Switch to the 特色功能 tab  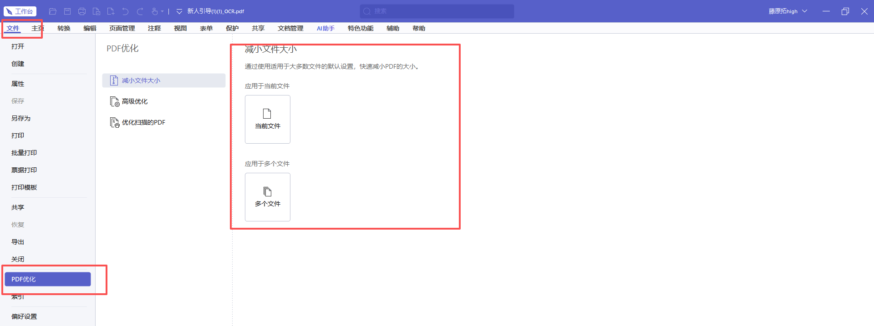point(361,28)
